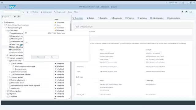Click the second person icon next to Expand
This screenshot has height=110, width=196.
[x=19, y=17]
